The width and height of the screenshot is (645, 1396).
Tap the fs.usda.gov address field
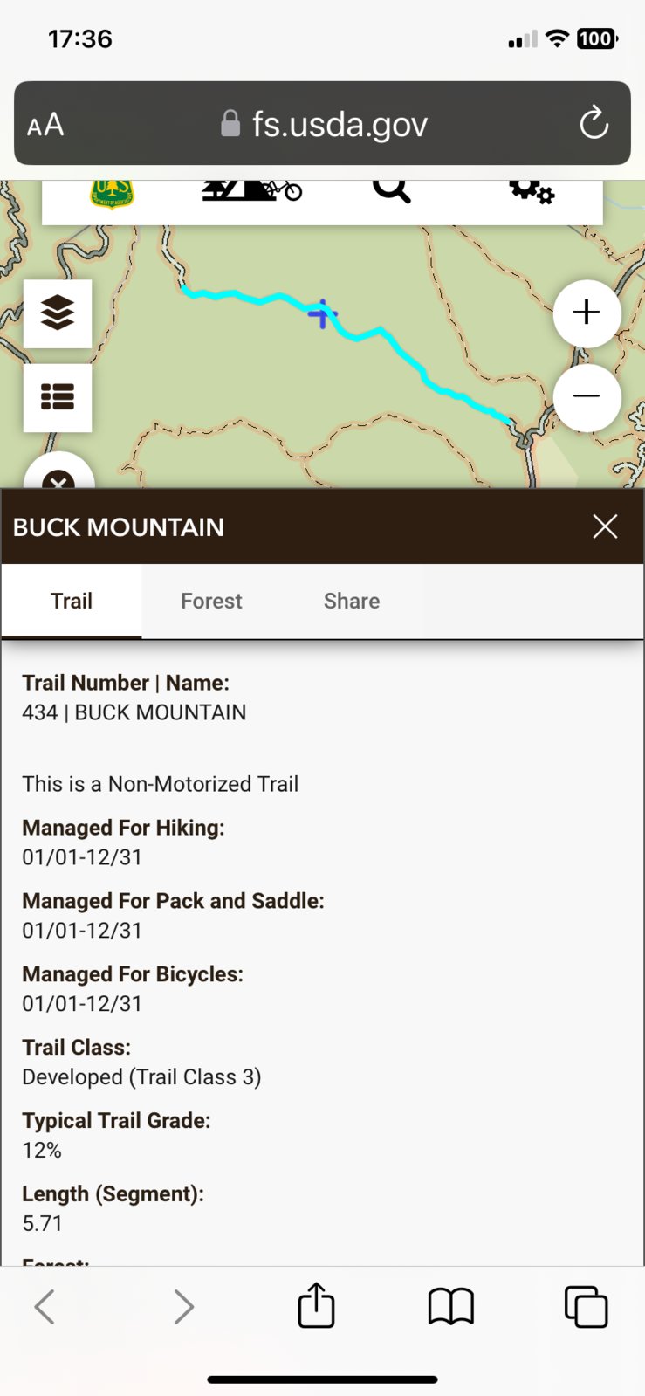323,124
